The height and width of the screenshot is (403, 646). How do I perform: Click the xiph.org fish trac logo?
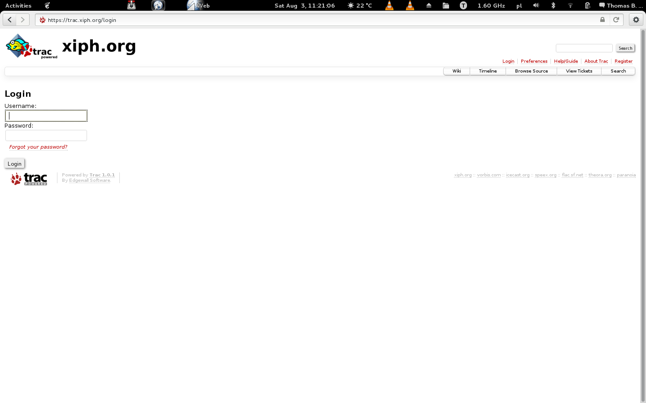click(31, 46)
